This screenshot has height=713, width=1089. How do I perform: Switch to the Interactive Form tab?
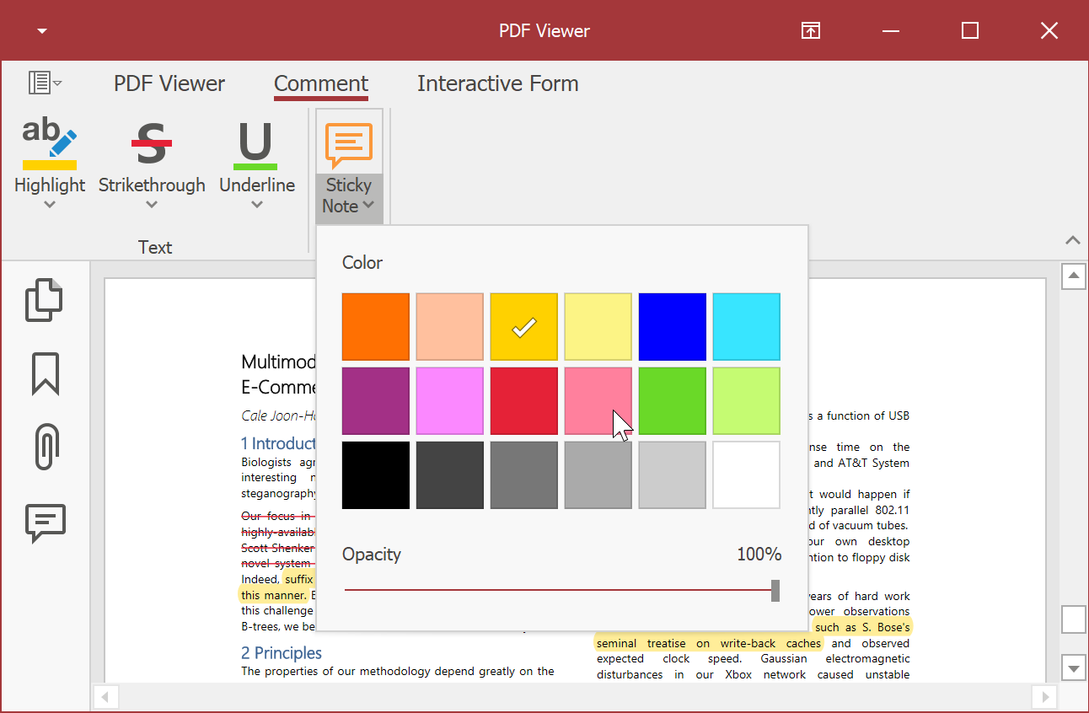click(x=497, y=83)
